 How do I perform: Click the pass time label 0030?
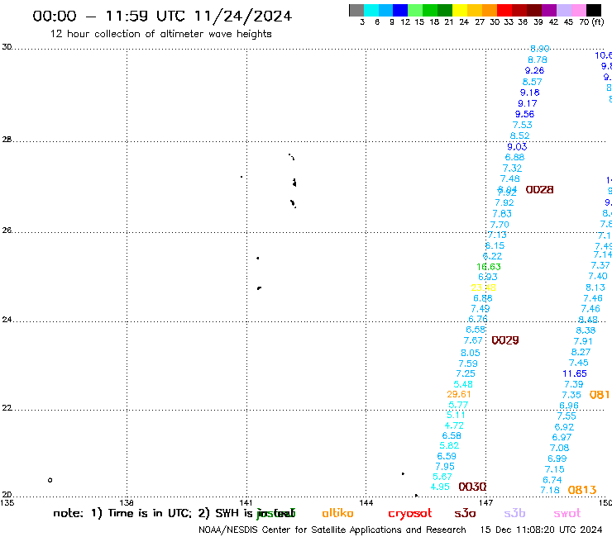[472, 487]
